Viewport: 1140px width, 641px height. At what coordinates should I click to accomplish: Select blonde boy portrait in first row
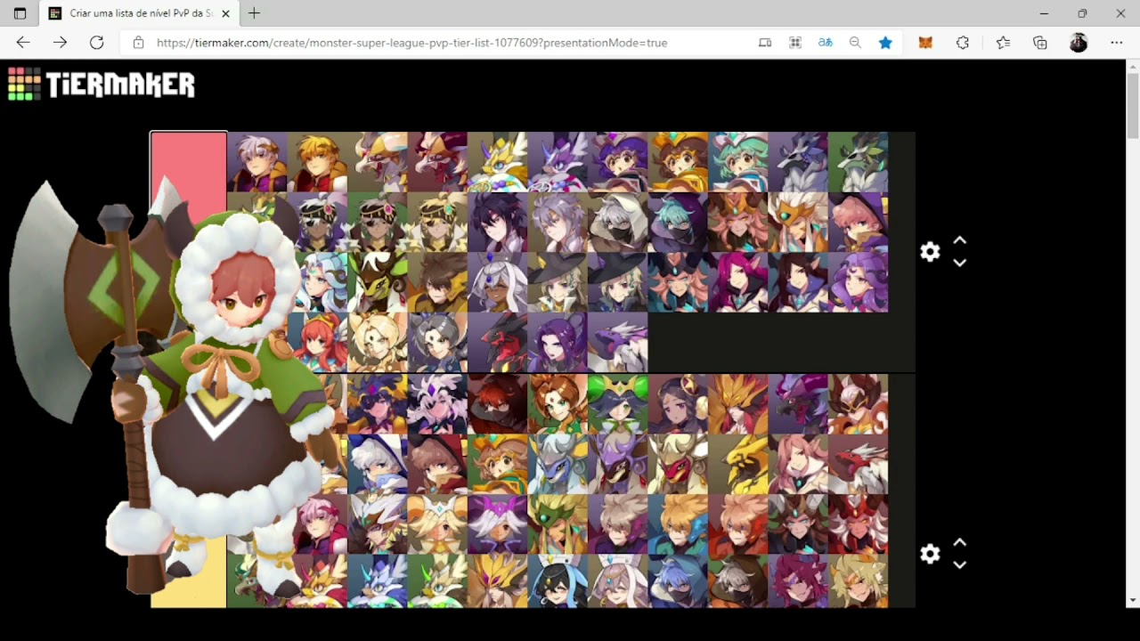[x=318, y=162]
